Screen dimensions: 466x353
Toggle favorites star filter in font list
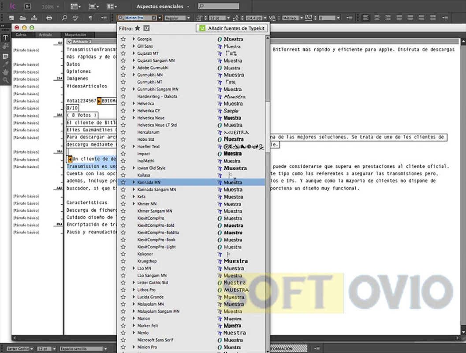138,28
